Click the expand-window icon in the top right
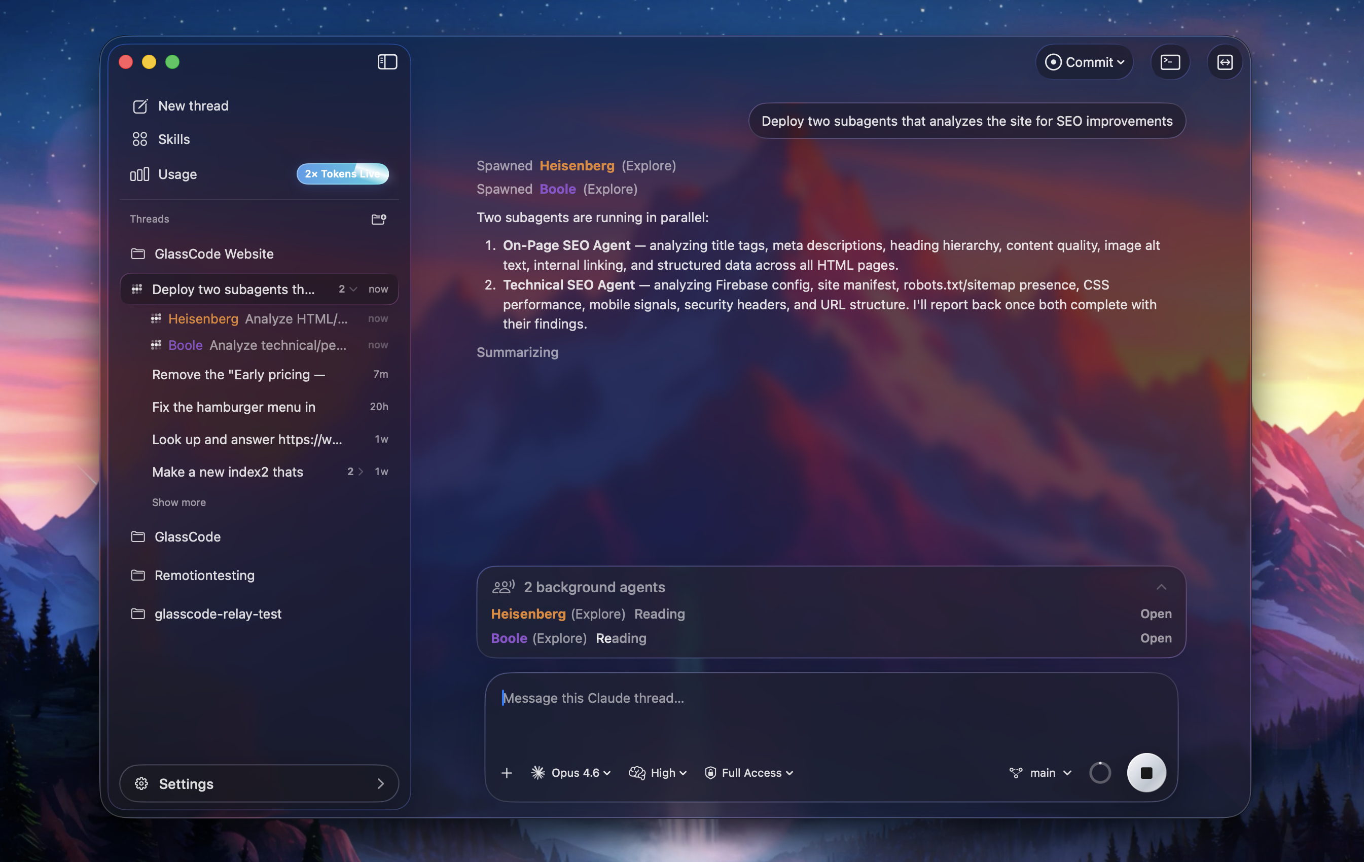1364x862 pixels. pyautogui.click(x=1224, y=62)
